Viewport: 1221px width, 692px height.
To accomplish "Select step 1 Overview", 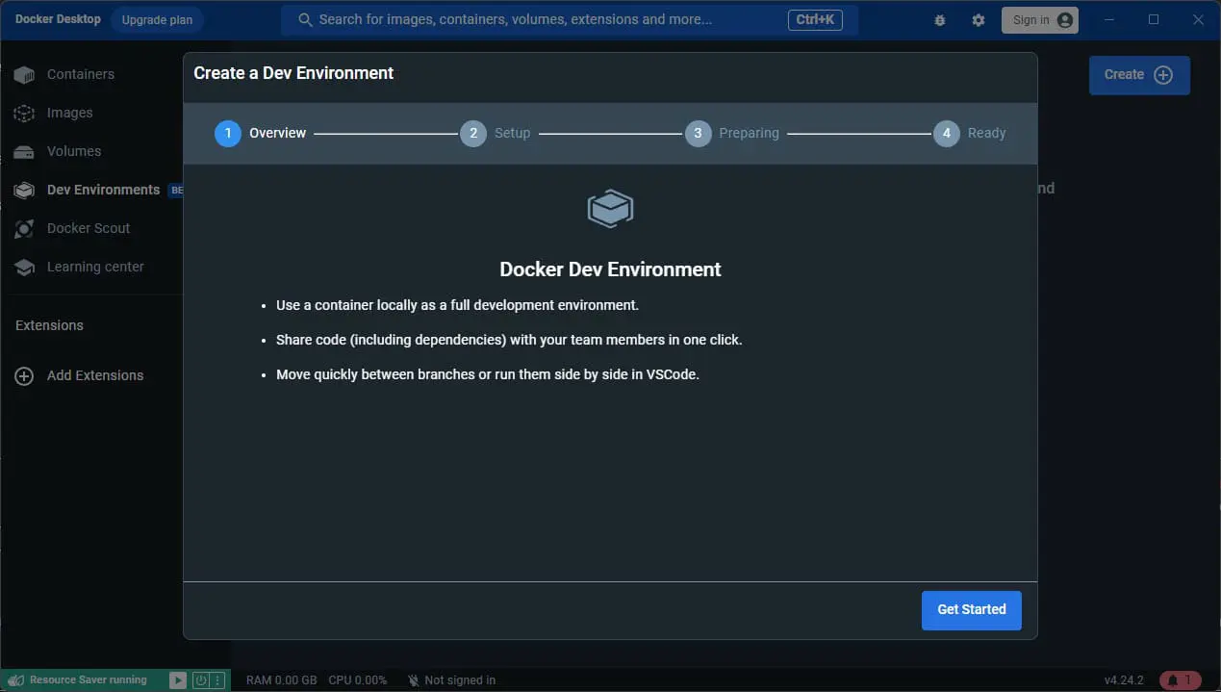I will pos(261,133).
